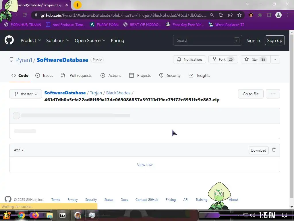Open the Chrome profile avatar
The width and height of the screenshot is (294, 221).
(x=278, y=15)
